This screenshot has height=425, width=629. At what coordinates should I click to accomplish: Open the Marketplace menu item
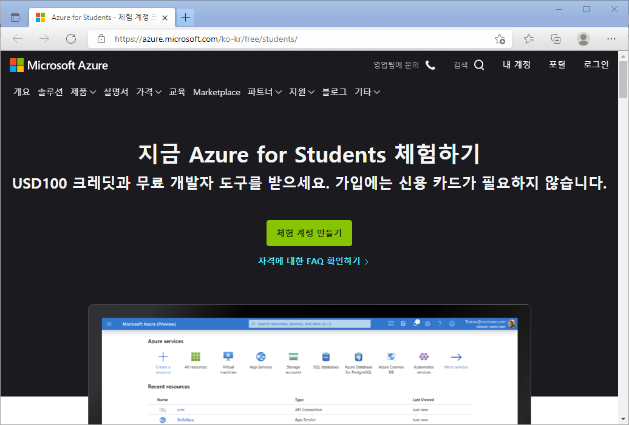[217, 92]
